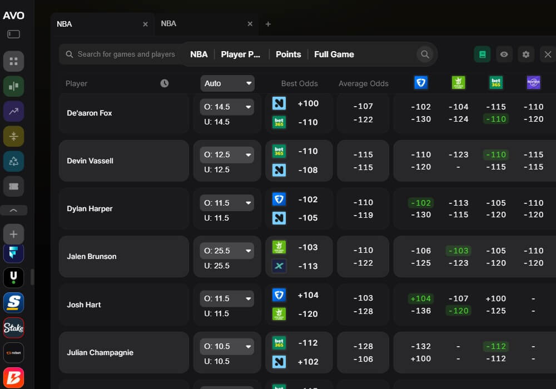
Task: Select the De'aaron Fox player row
Action: click(124, 113)
